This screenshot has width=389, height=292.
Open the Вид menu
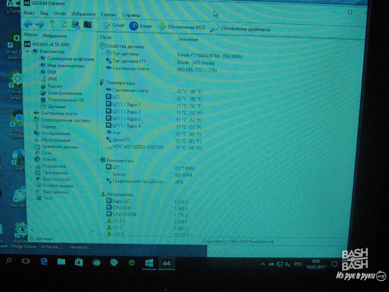(44, 13)
